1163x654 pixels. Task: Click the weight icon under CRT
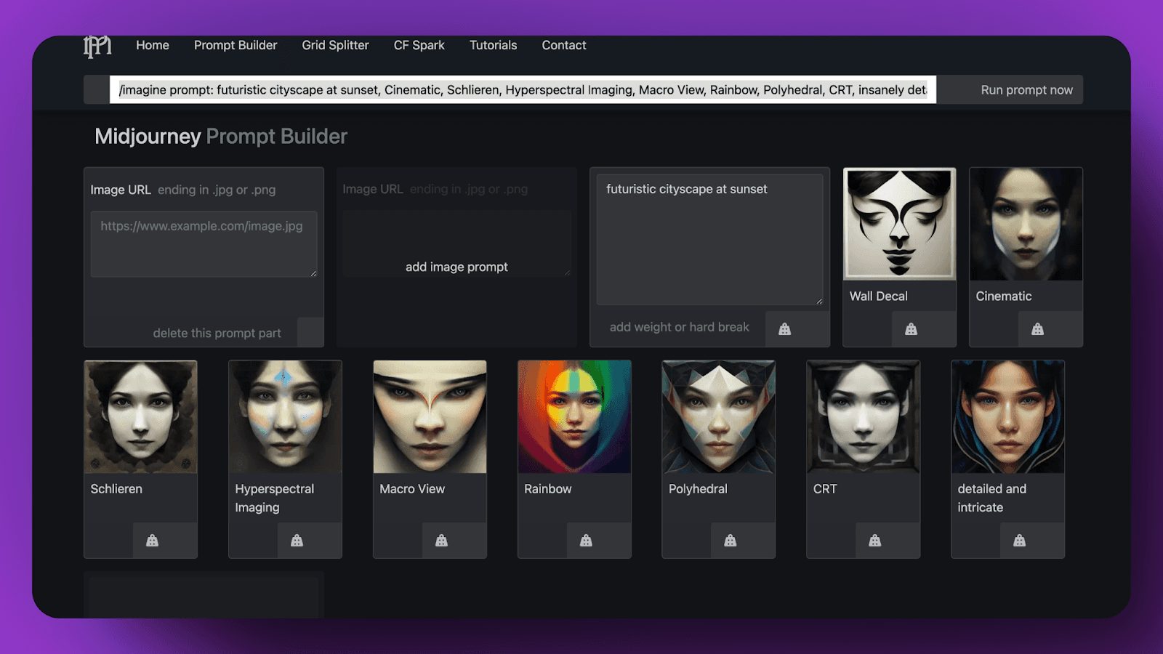[x=875, y=541]
